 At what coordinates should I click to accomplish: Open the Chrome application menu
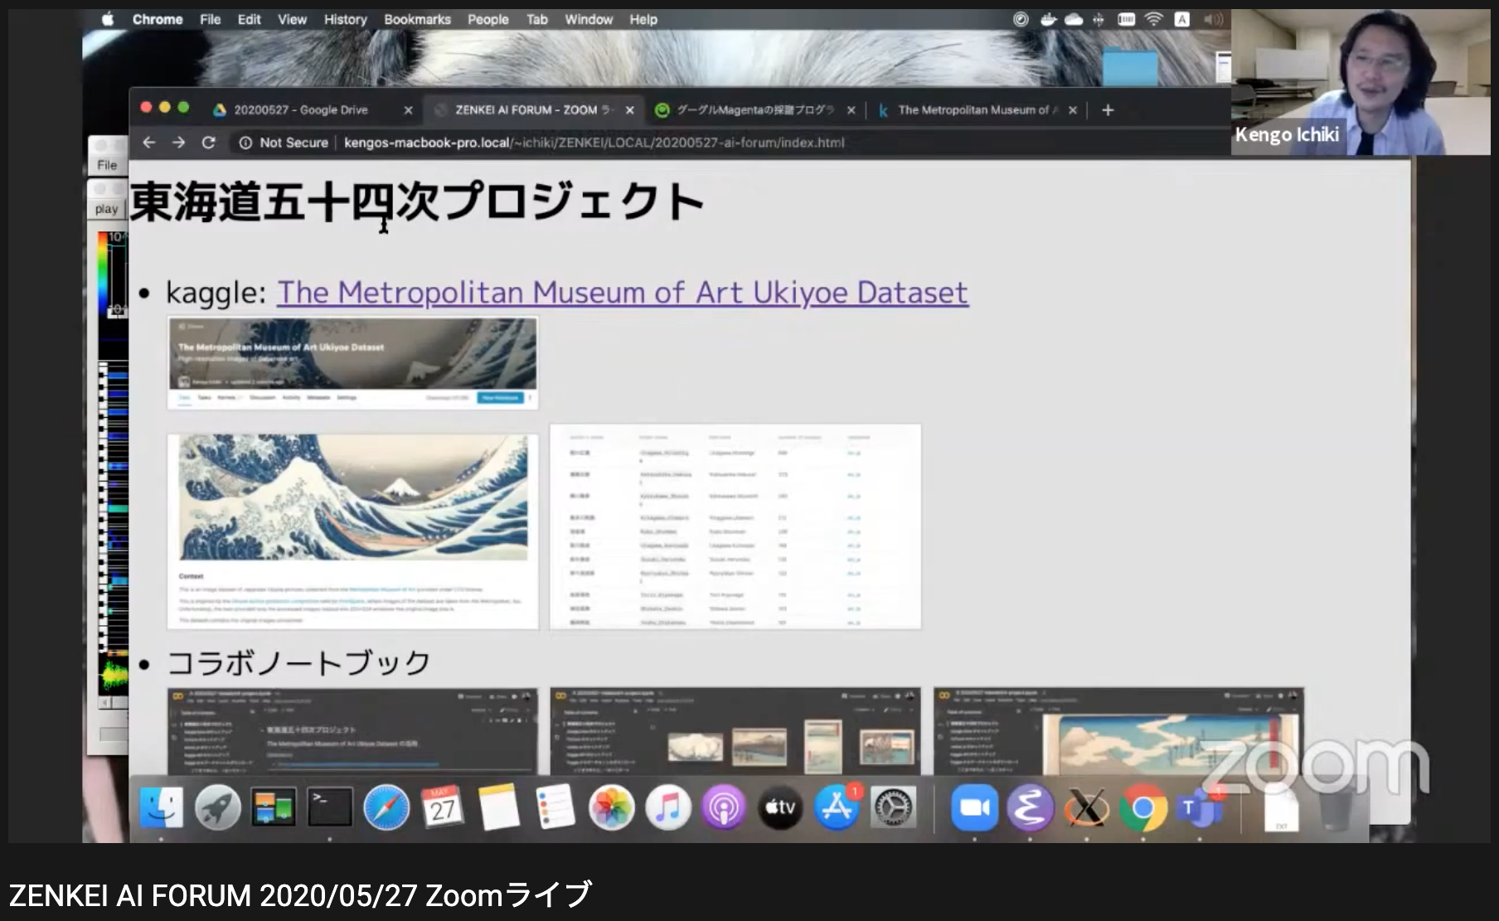click(x=158, y=19)
